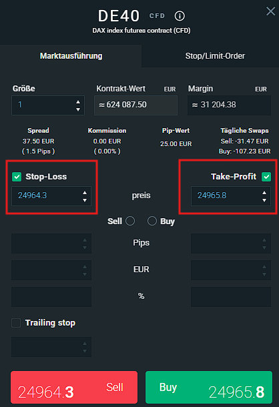Open the DE40 instrument info icon
The height and width of the screenshot is (407, 279).
pyautogui.click(x=180, y=16)
